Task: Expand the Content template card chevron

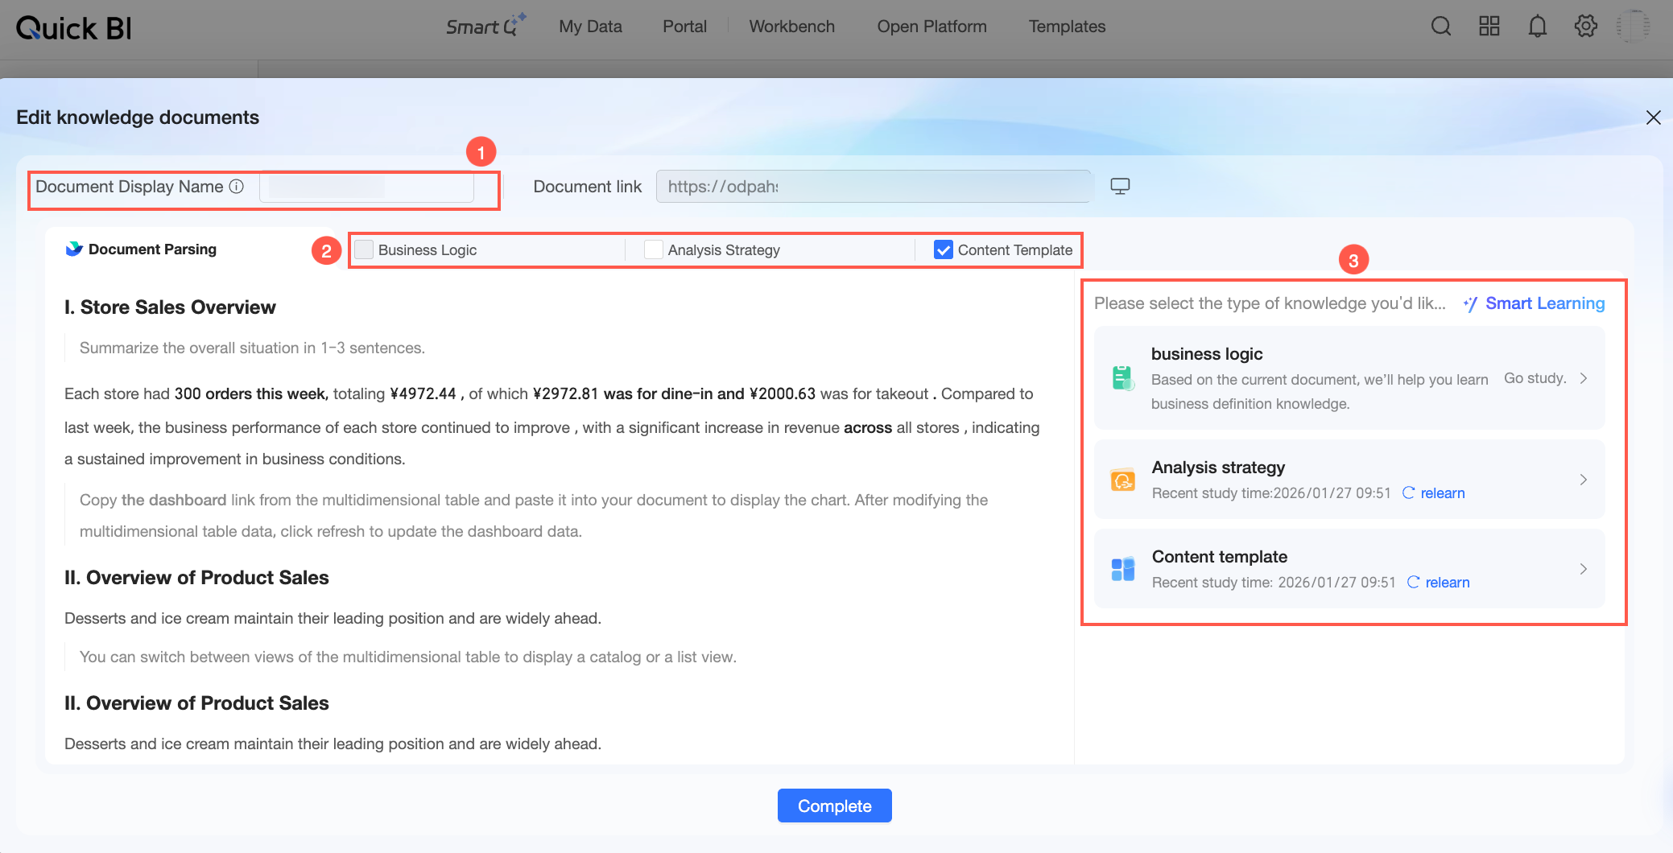Action: [1584, 569]
